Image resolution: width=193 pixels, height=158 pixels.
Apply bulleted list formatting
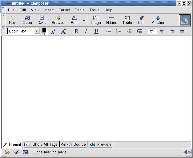109,31
